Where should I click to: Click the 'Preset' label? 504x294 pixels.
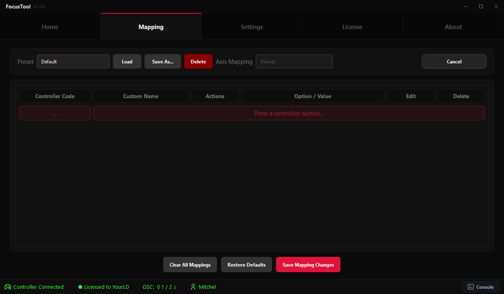[x=26, y=62]
